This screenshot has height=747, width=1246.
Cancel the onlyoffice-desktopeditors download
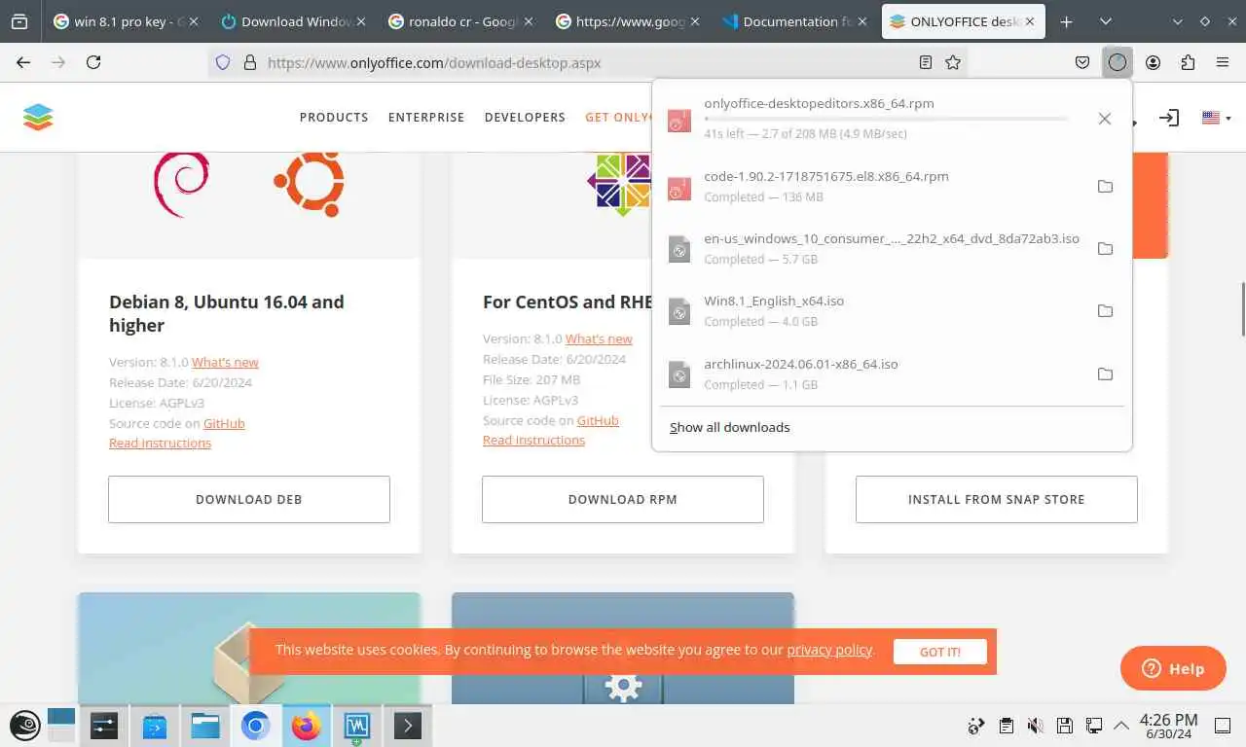1105,119
